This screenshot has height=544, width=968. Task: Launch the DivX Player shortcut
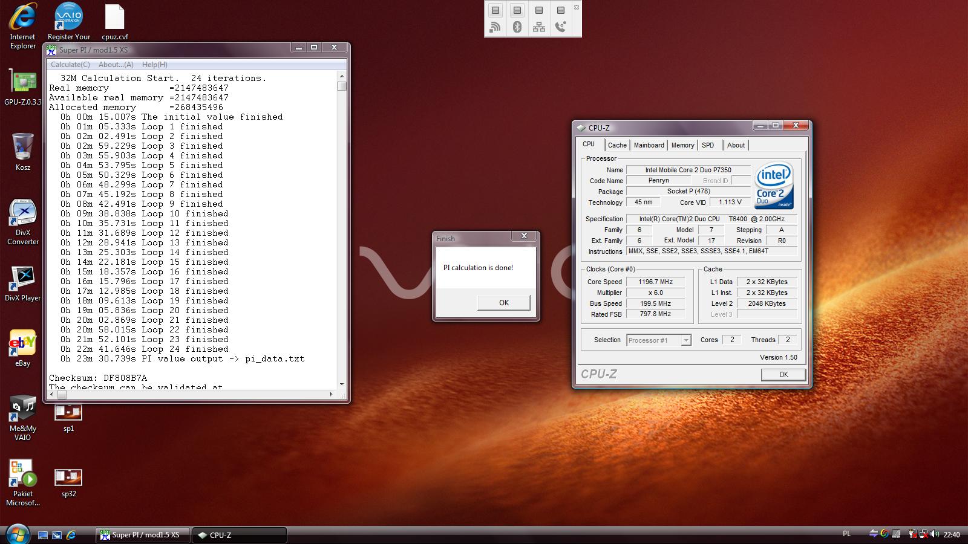point(22,283)
